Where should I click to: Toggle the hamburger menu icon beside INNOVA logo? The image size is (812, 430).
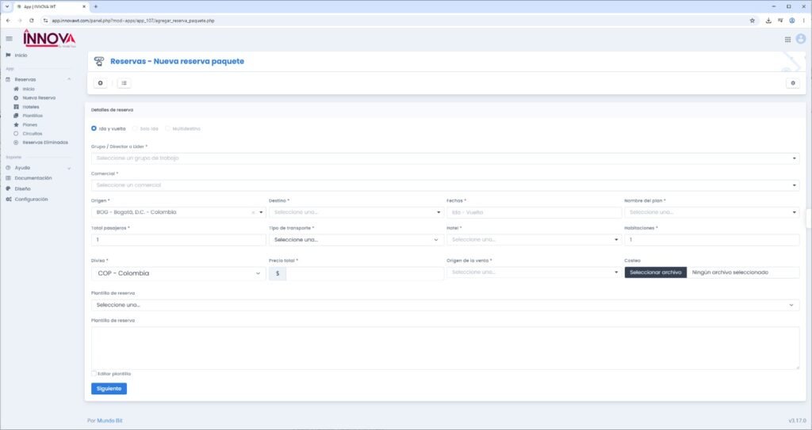pos(9,39)
